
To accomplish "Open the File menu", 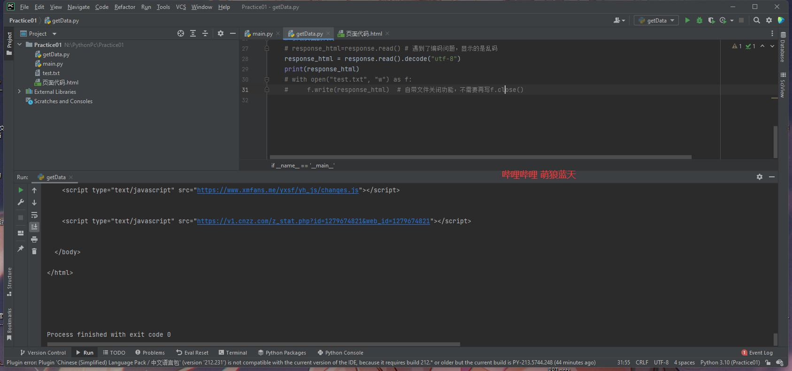I will 24,7.
